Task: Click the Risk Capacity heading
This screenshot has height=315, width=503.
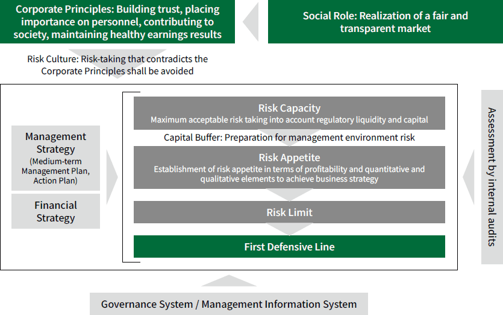Action: 289,108
